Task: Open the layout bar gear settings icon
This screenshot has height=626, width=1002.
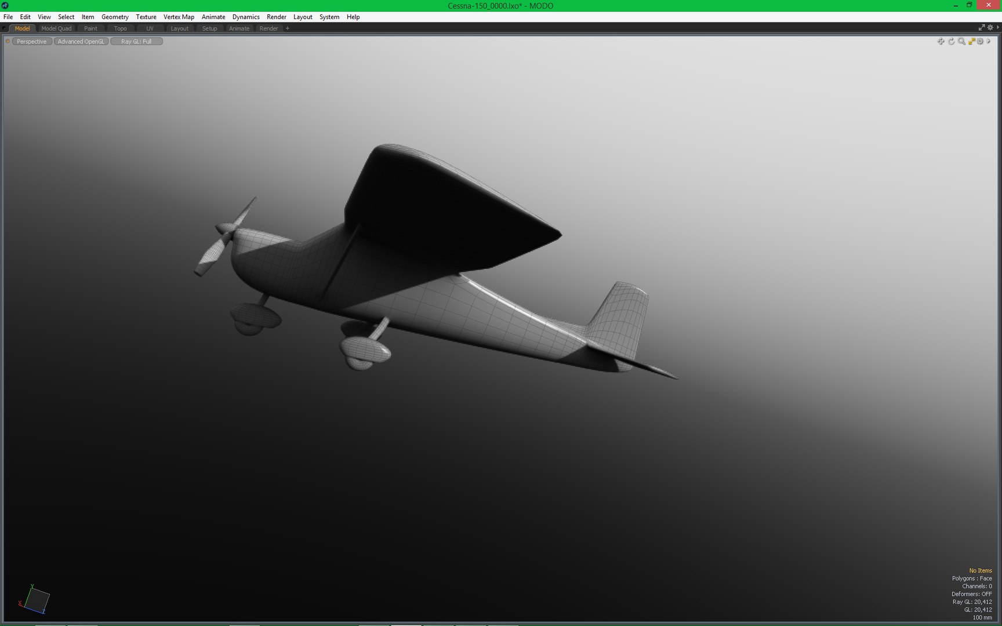Action: 990,28
